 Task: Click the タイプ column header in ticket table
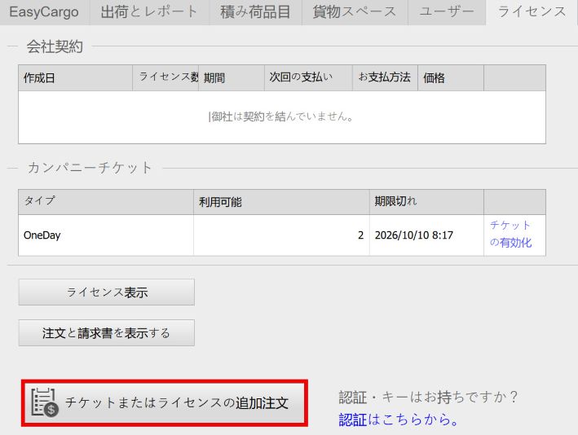[x=105, y=202]
